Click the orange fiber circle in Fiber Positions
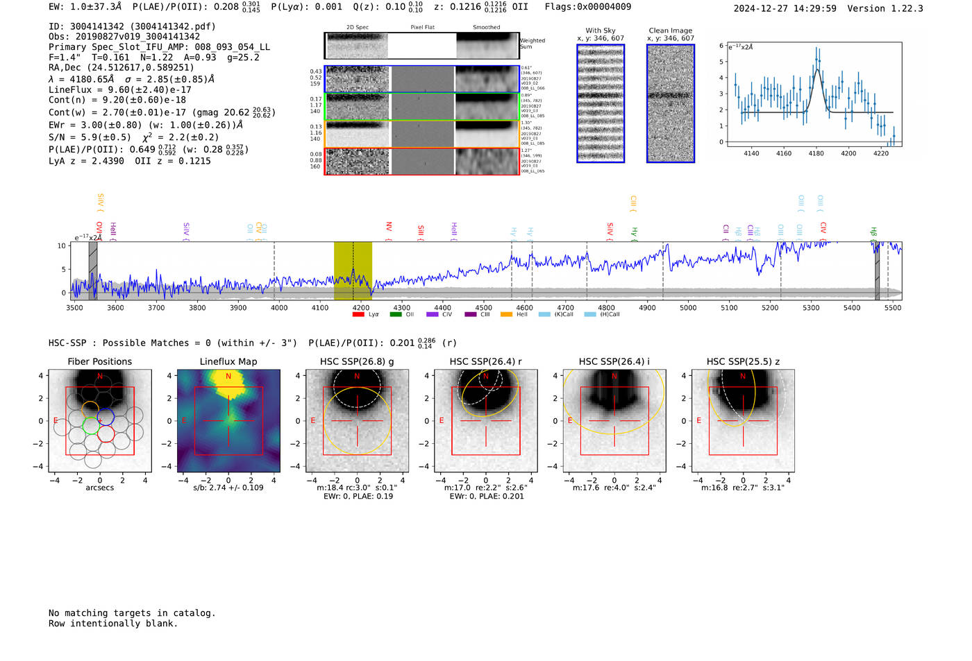 tap(90, 409)
